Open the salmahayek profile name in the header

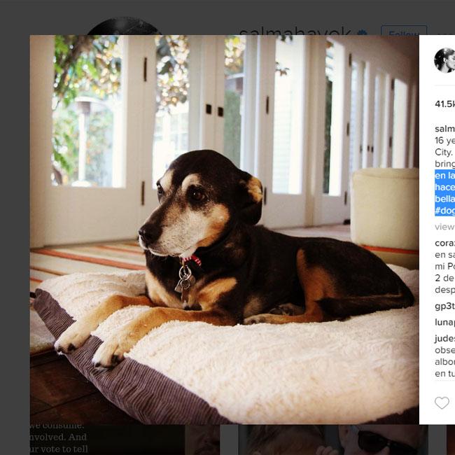pyautogui.click(x=295, y=31)
